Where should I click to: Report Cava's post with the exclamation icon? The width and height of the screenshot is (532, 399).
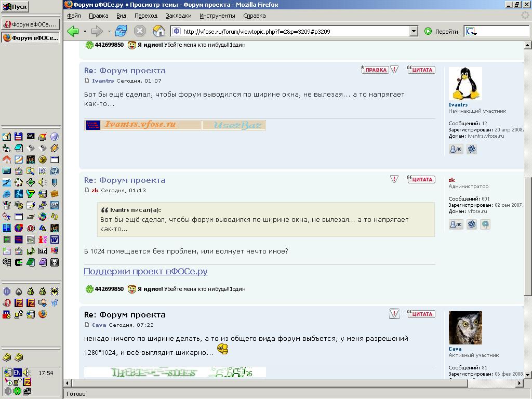394,314
